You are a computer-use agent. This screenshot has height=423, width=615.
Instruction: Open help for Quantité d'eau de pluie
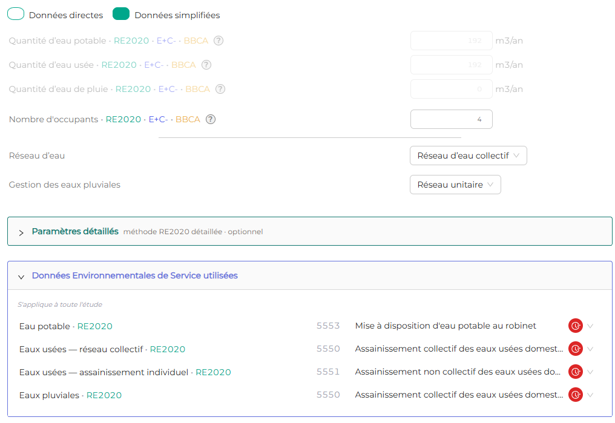[x=220, y=89]
